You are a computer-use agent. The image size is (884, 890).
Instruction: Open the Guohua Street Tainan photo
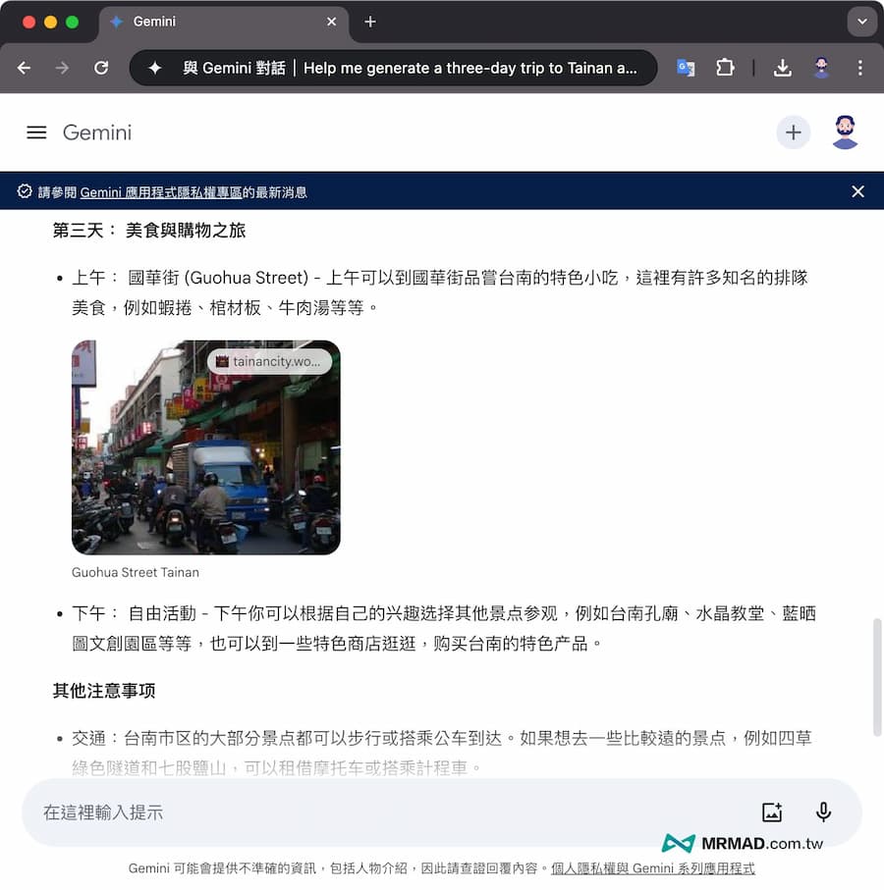[205, 447]
